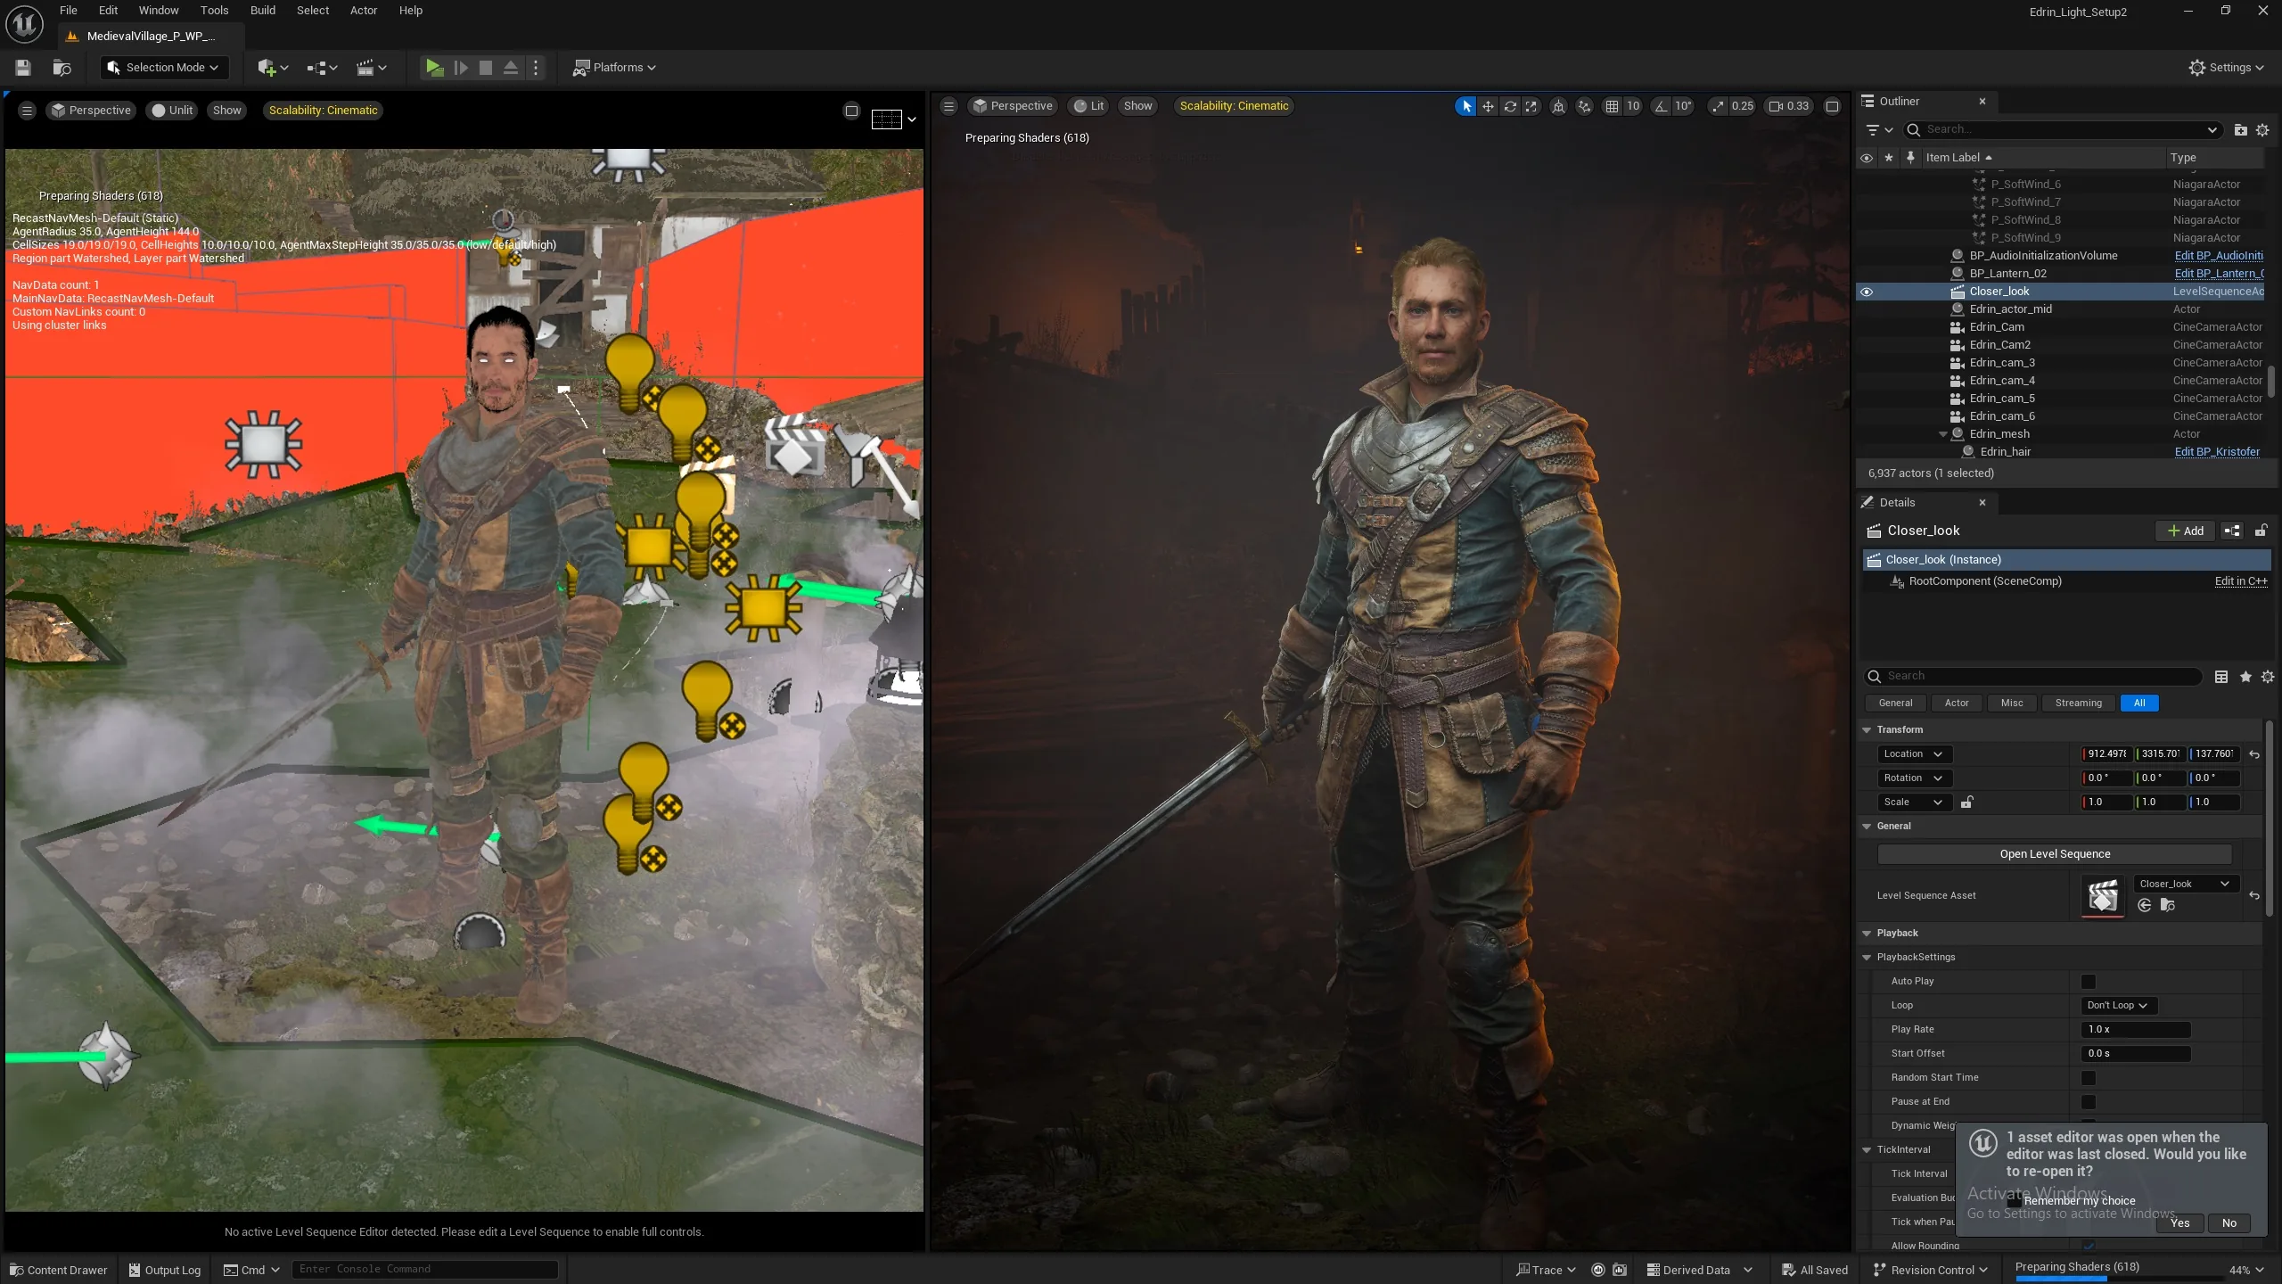Open the cinematics clapperboard toolbar menu
Viewport: 2282px width, 1284px height.
[371, 68]
